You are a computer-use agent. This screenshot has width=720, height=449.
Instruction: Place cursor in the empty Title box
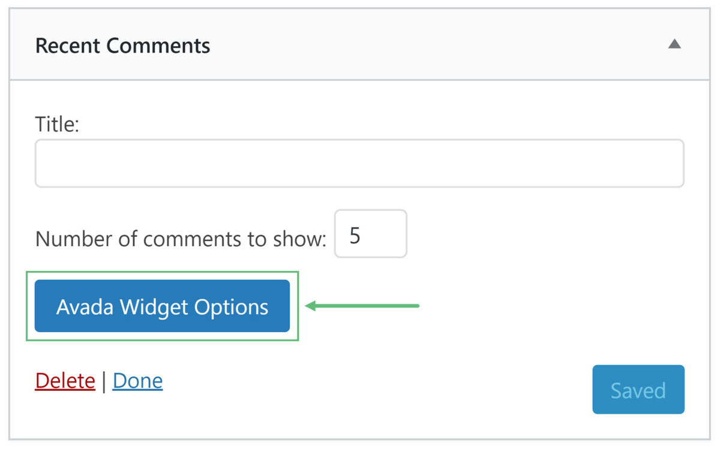point(359,162)
